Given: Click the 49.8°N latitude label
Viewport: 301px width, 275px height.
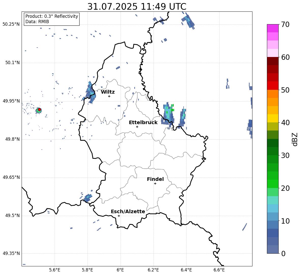Looking at the screenshot, I should pyautogui.click(x=12, y=139).
